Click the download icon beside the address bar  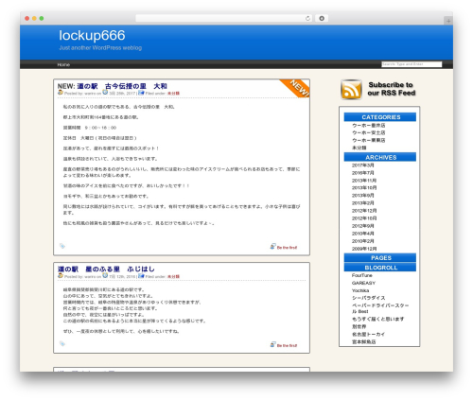322,18
